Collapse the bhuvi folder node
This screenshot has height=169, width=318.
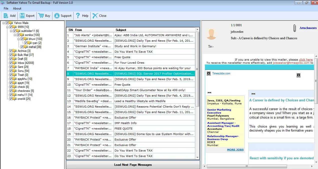(18, 39)
